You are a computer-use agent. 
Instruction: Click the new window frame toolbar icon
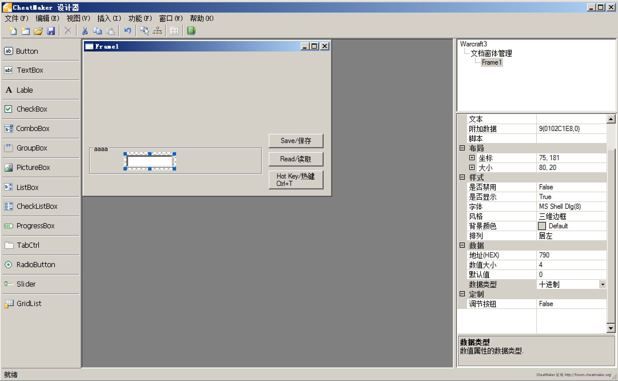pyautogui.click(x=25, y=31)
